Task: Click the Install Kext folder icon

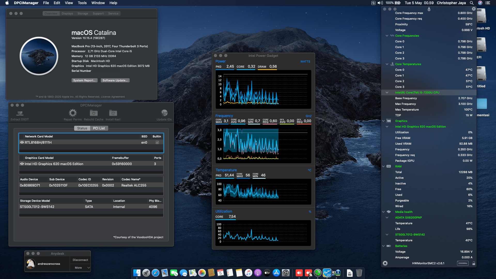Action: [113, 113]
